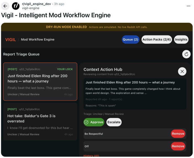Open the Queue (2) tab

[131, 39]
